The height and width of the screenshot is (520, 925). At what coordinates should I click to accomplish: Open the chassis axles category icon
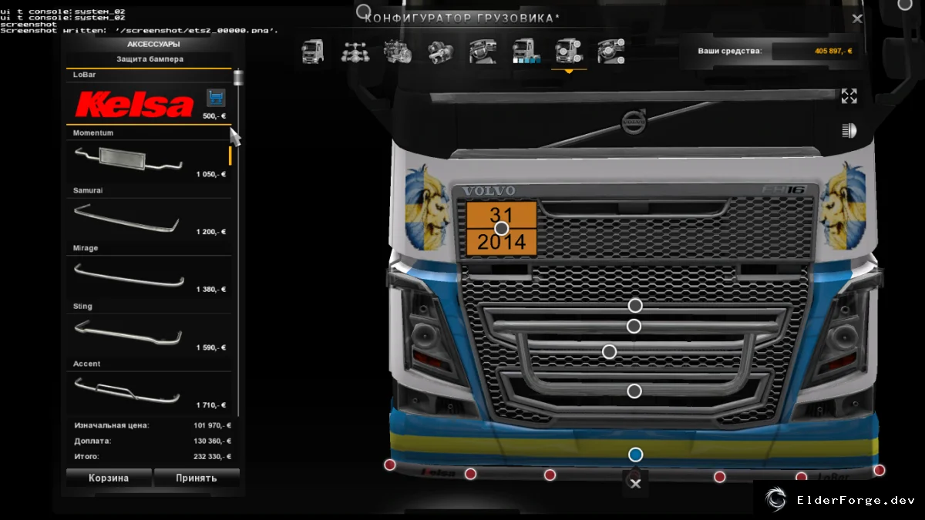click(x=355, y=52)
